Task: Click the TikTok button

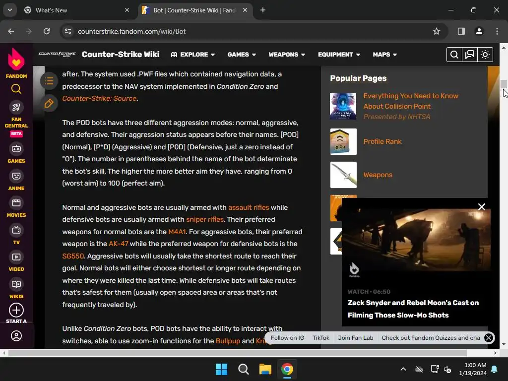Action: point(321,338)
